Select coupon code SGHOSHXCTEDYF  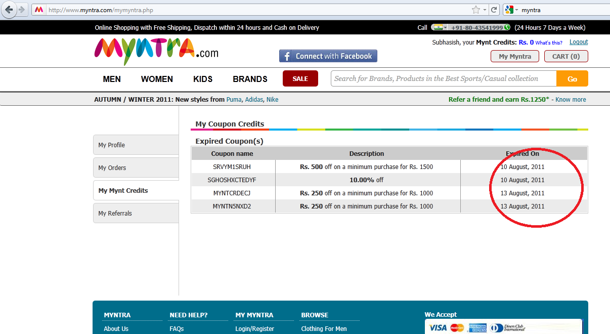tap(232, 180)
